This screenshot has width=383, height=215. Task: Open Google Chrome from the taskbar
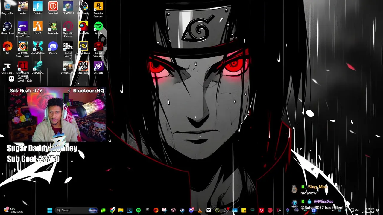(x=112, y=210)
